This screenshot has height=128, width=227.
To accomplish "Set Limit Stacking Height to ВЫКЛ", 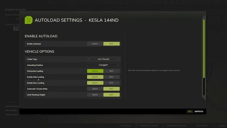I will 95,95.
